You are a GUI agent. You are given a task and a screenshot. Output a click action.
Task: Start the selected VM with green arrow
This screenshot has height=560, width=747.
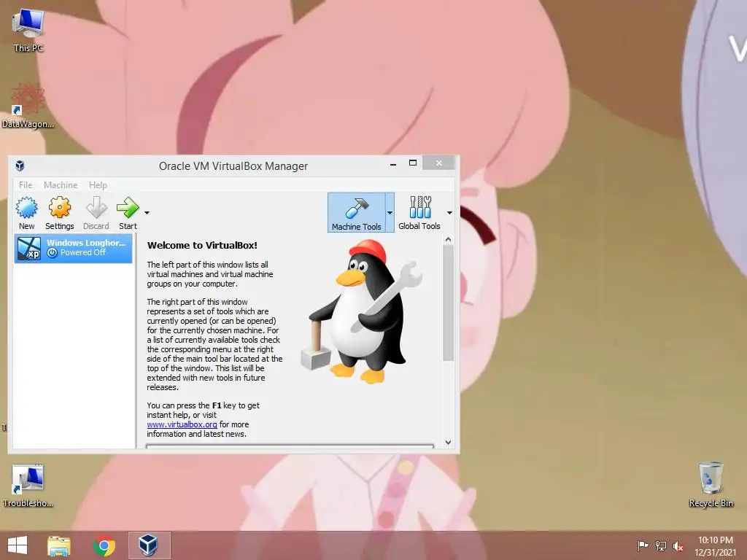tap(128, 213)
